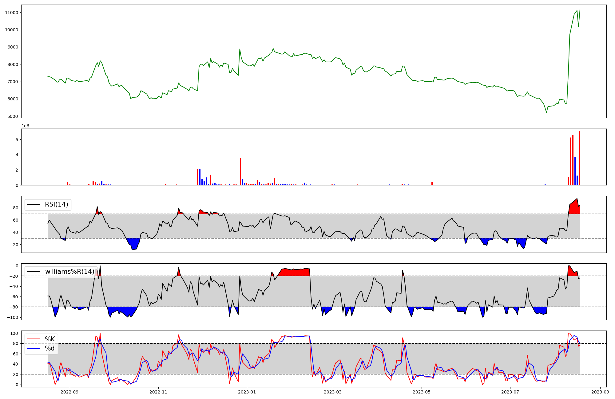Click the RSI(14) legend label

point(57,204)
